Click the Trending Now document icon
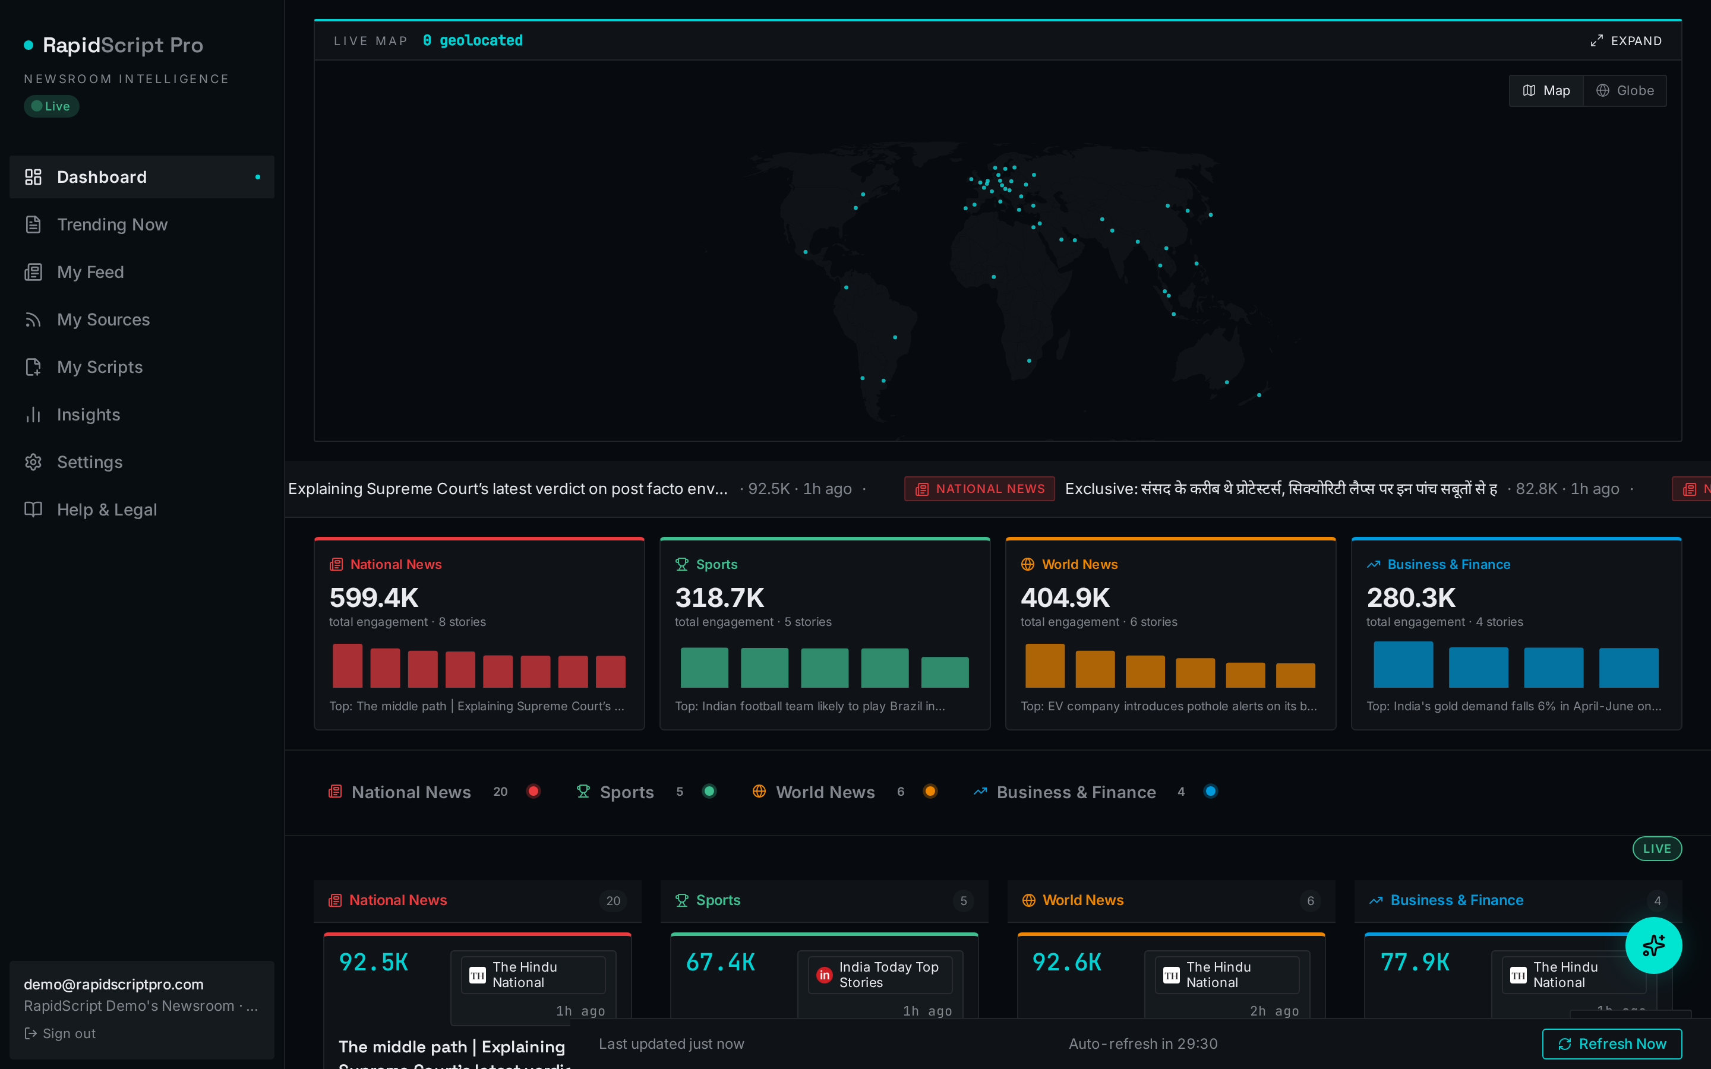 33,224
